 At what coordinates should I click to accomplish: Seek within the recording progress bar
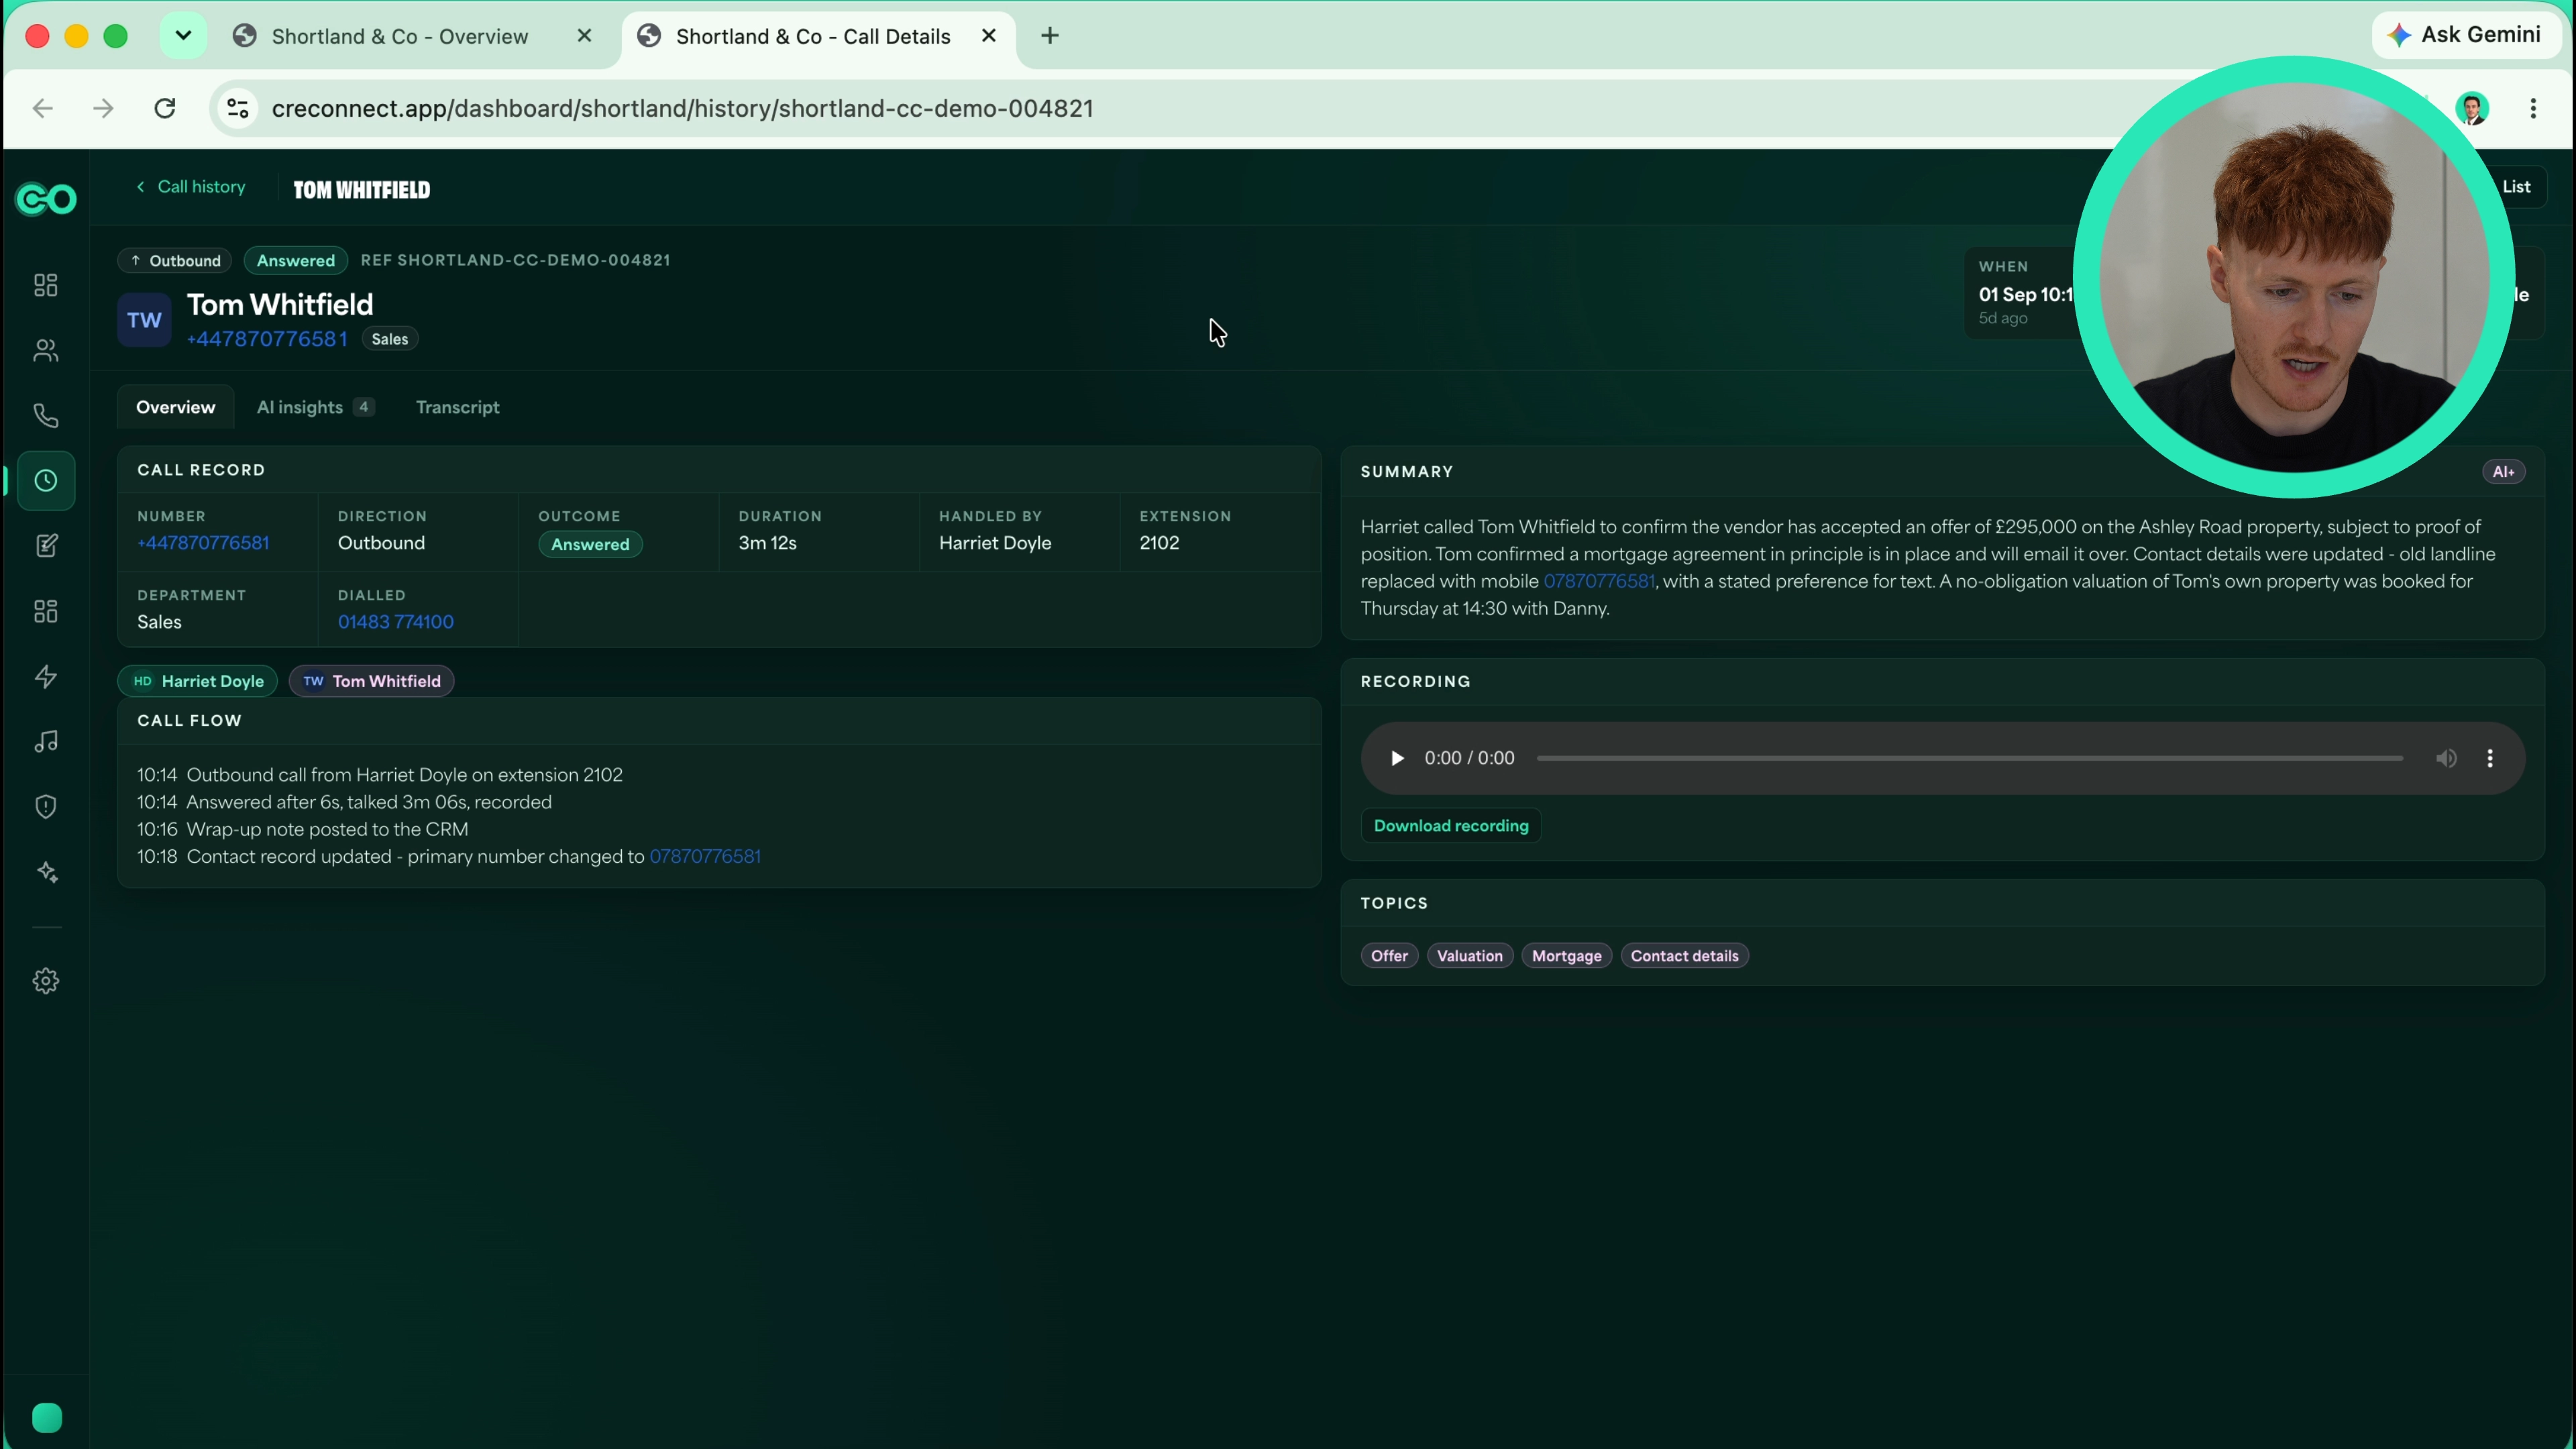pyautogui.click(x=1969, y=758)
